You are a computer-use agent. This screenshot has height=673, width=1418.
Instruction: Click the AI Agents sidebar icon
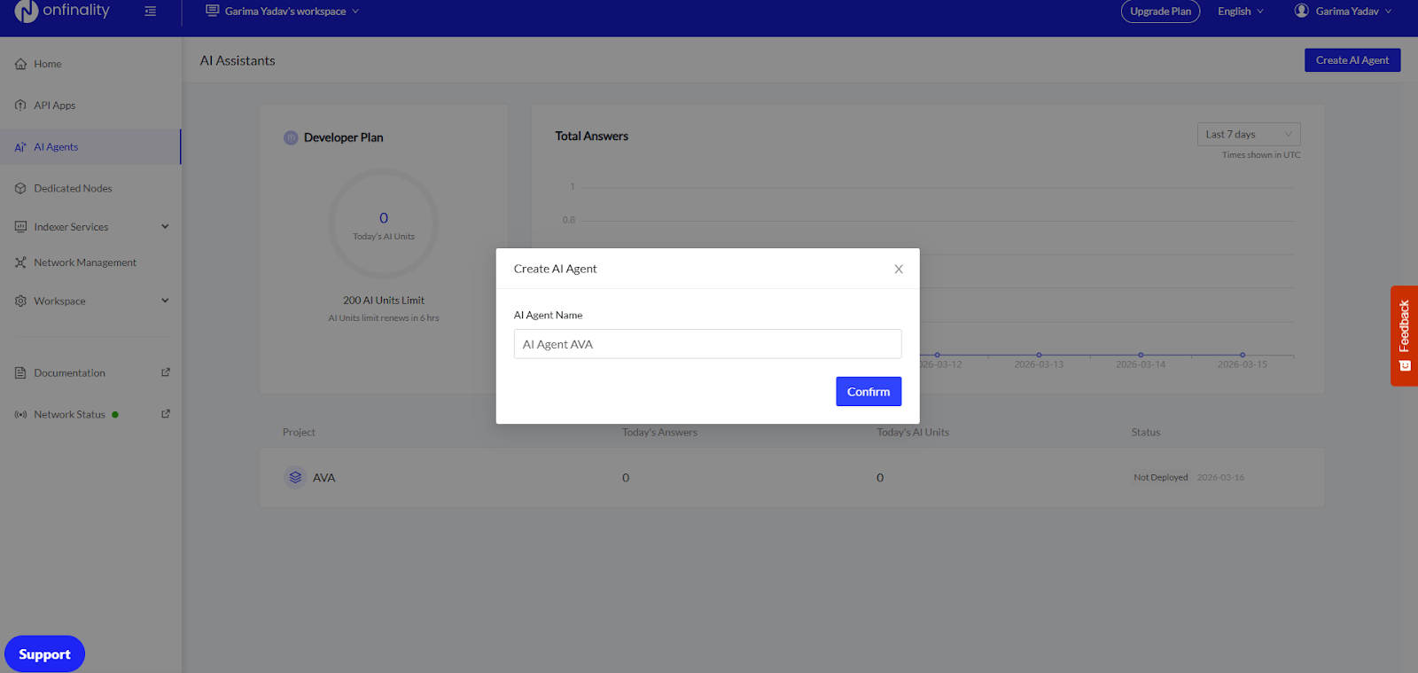20,147
